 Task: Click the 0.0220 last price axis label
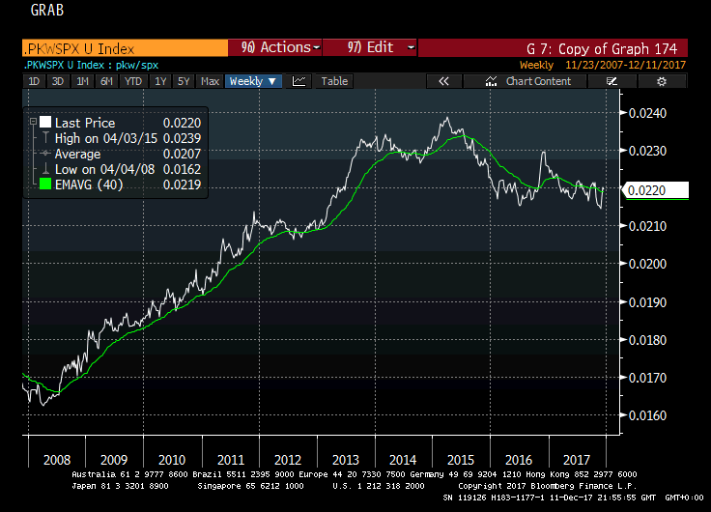pos(657,190)
